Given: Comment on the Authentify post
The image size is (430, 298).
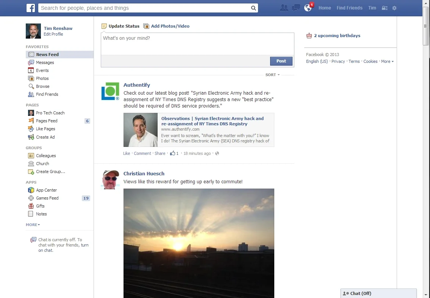Looking at the screenshot, I should [142, 153].
